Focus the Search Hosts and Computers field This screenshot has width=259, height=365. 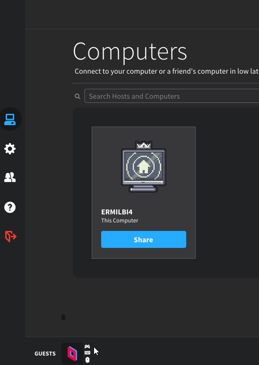[x=172, y=96]
